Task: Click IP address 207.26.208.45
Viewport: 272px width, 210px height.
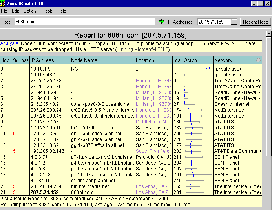Action: [46, 116]
